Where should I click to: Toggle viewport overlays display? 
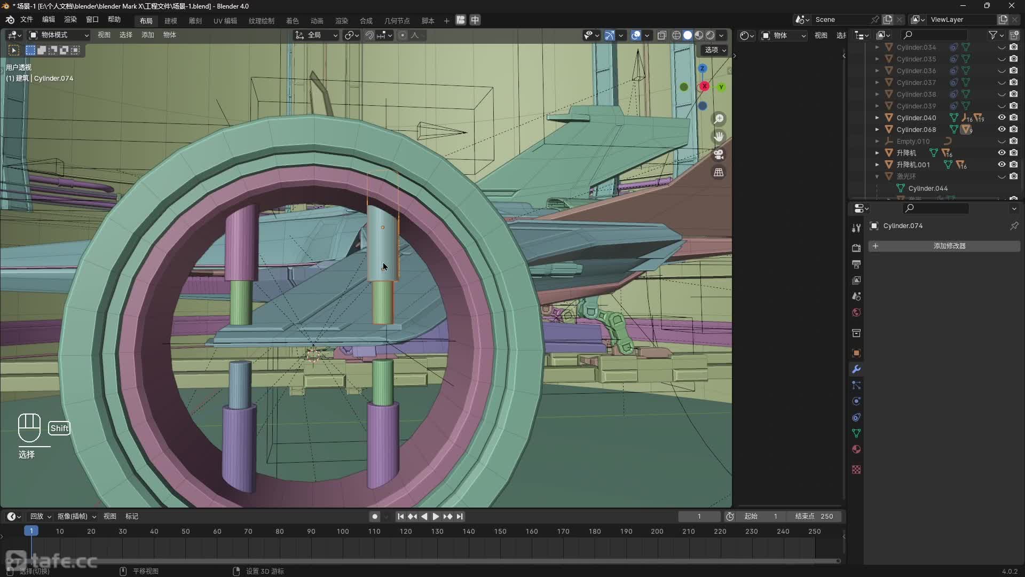(x=636, y=35)
